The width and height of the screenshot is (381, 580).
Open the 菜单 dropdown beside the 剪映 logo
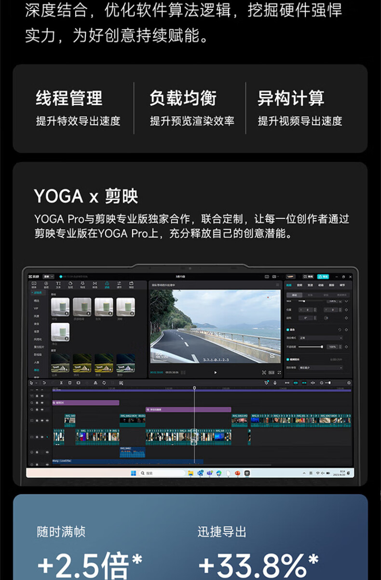48,276
